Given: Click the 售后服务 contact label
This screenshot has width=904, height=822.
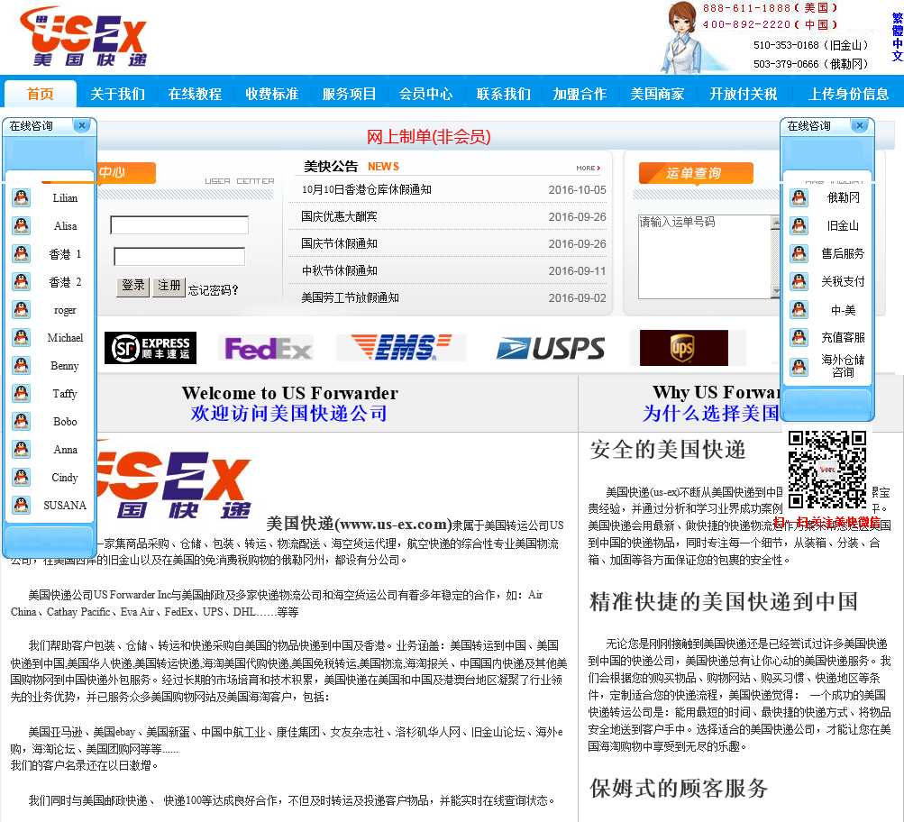Looking at the screenshot, I should 843,253.
